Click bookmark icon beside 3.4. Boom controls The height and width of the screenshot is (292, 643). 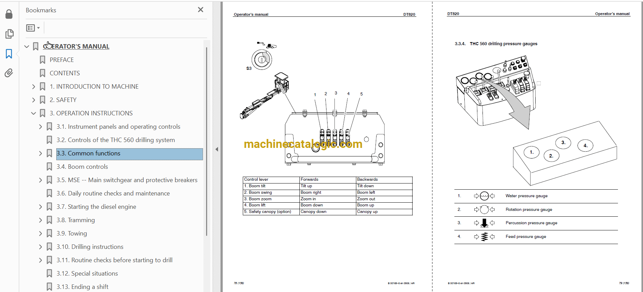(49, 167)
